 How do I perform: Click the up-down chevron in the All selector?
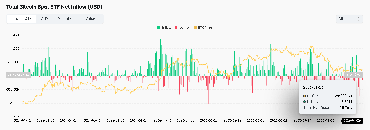point(358,19)
